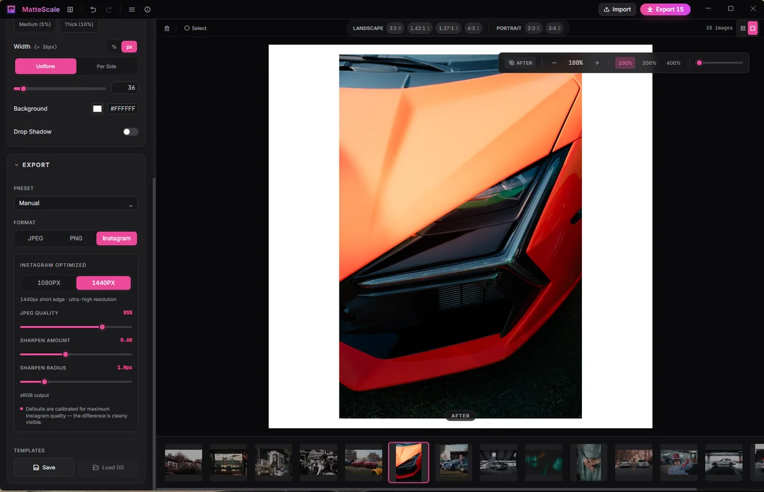Viewport: 764px width, 492px height.
Task: Open the white background color swatch
Action: click(97, 109)
